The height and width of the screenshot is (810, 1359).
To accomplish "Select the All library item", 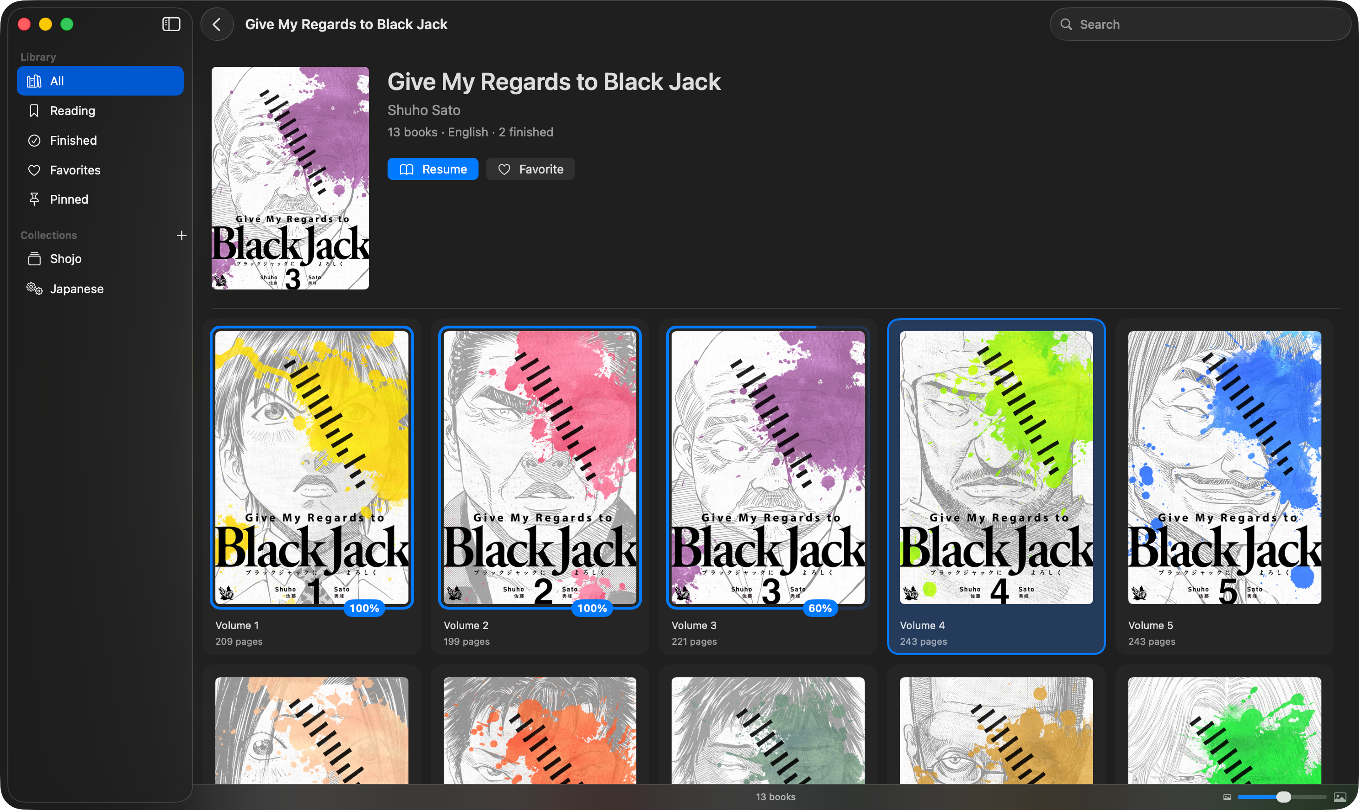I will (x=100, y=81).
